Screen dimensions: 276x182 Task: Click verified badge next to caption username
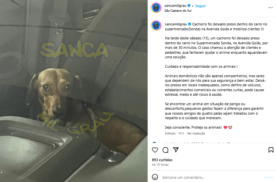tap(190, 24)
